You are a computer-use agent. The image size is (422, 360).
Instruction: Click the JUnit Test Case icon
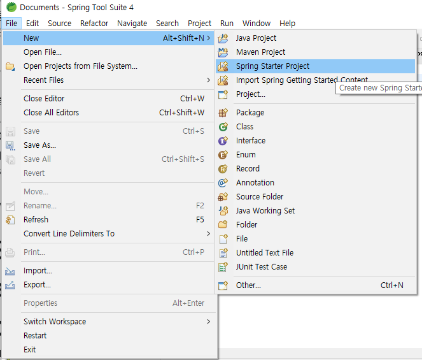tap(223, 267)
